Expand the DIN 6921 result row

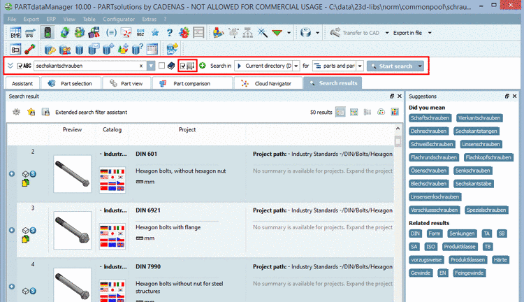[x=12, y=230]
